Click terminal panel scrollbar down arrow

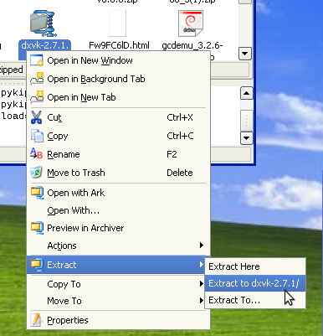[x=247, y=138]
